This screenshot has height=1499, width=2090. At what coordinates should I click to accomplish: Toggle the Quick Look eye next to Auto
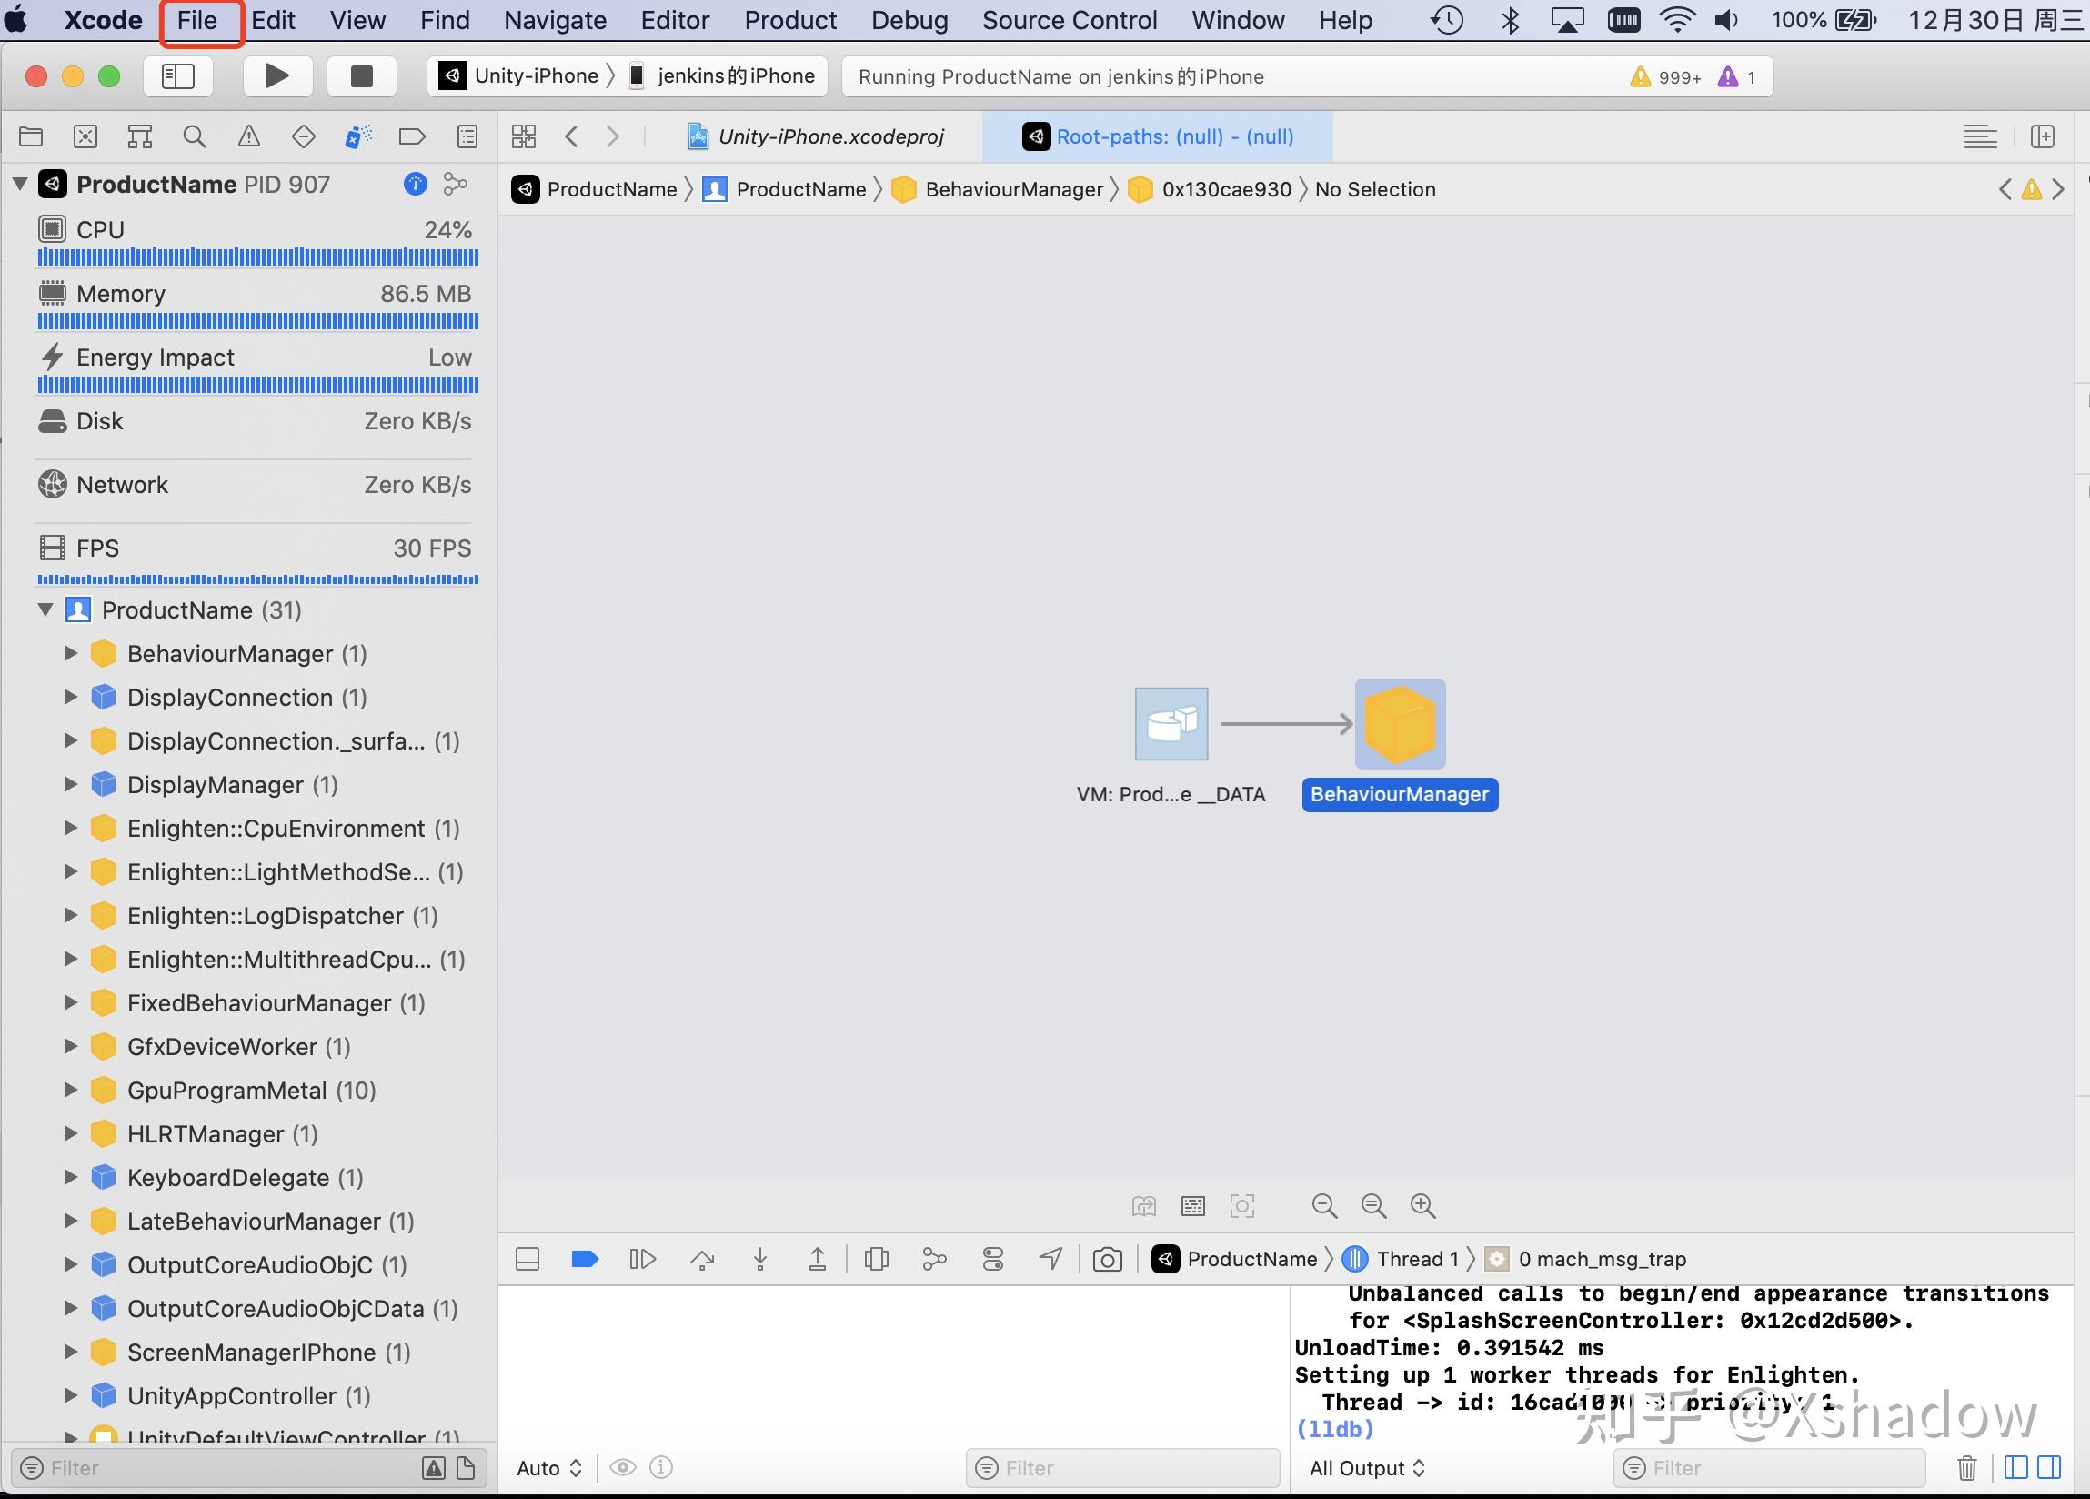(623, 1468)
